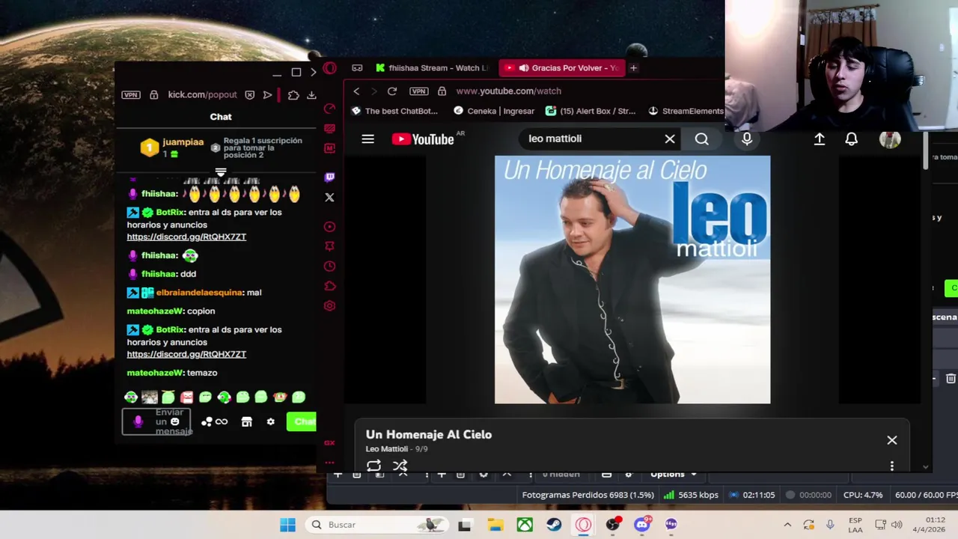Click the kick.com/popout address bar
This screenshot has height=539, width=958.
tap(202, 95)
